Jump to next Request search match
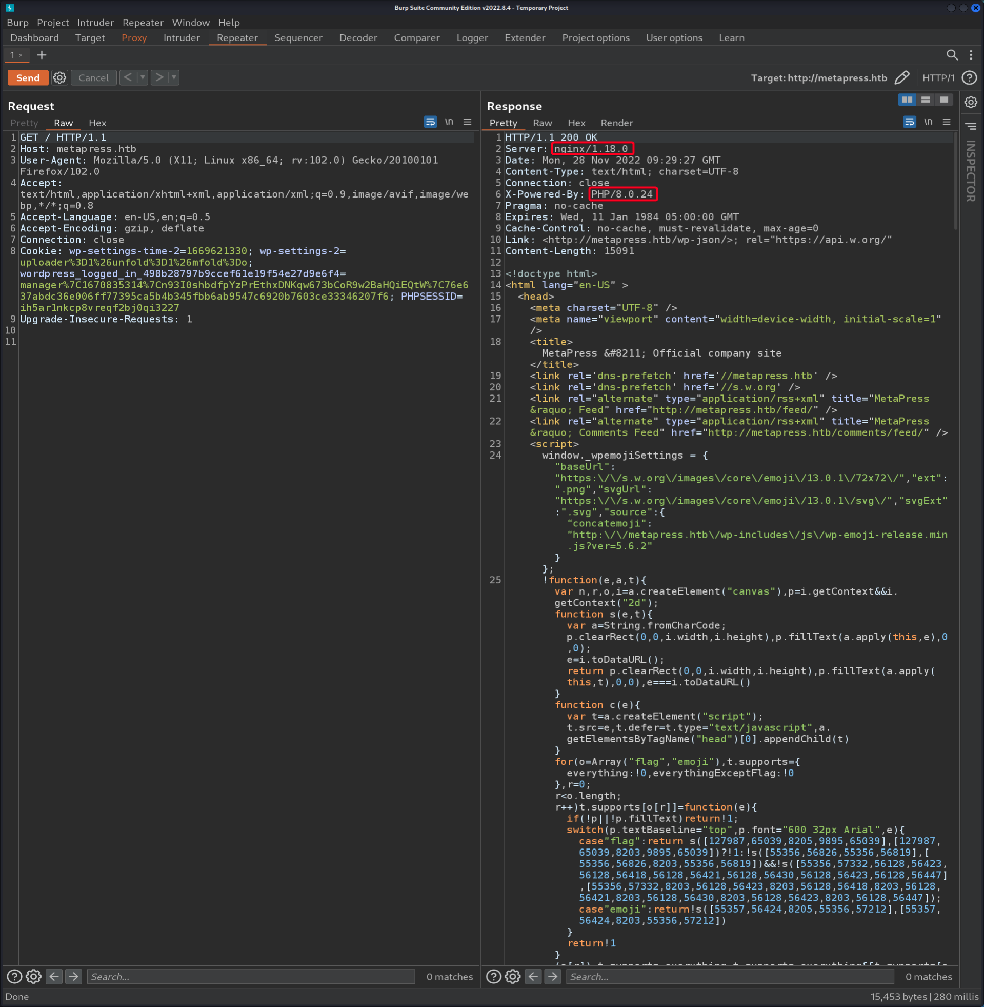The image size is (984, 1007). click(x=73, y=977)
